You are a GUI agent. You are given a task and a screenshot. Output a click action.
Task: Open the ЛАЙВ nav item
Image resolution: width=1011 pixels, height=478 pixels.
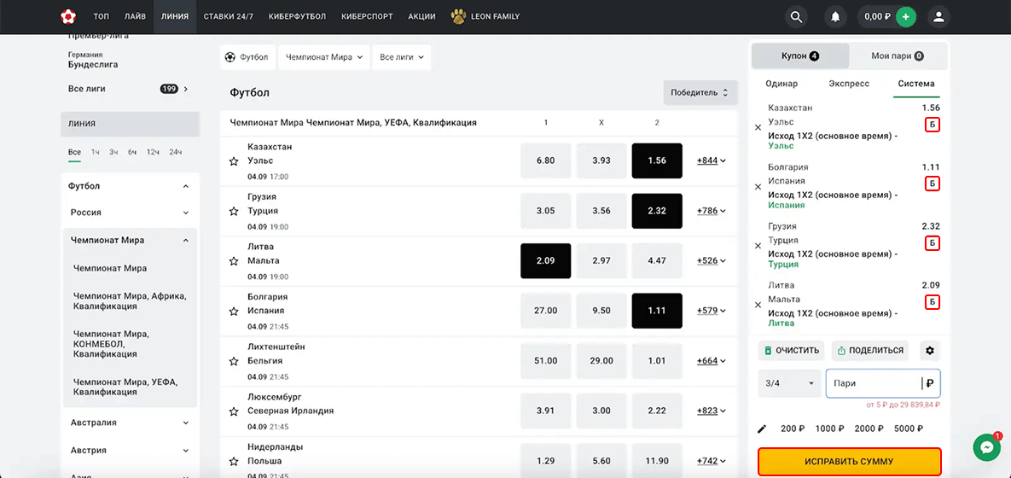coord(135,17)
